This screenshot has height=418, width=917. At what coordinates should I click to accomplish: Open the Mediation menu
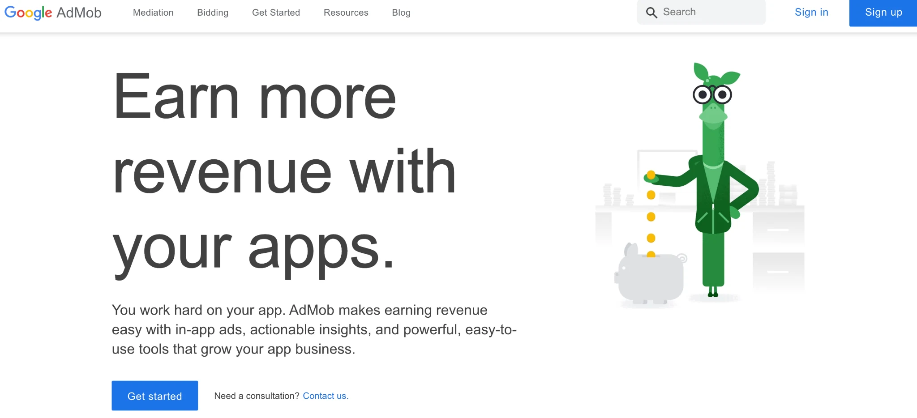click(153, 13)
